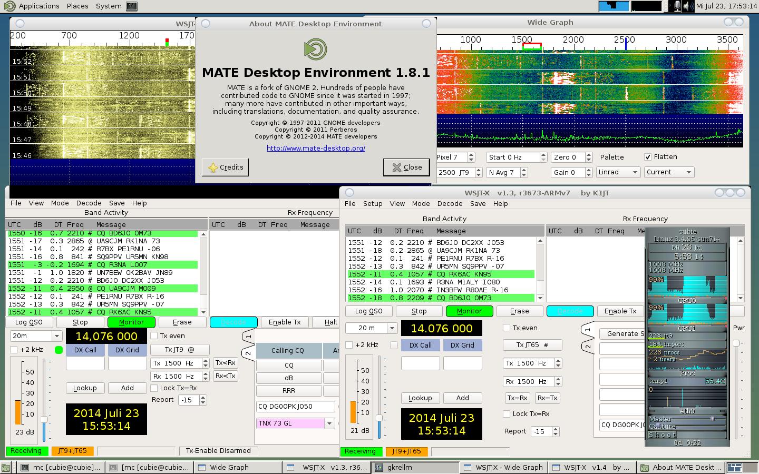Image resolution: width=759 pixels, height=474 pixels.
Task: Click the workspace switcher in the bottom panel
Action: (742, 467)
